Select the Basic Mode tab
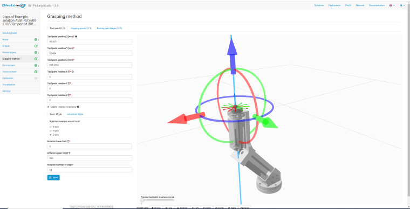The height and width of the screenshot is (209, 410). point(56,114)
